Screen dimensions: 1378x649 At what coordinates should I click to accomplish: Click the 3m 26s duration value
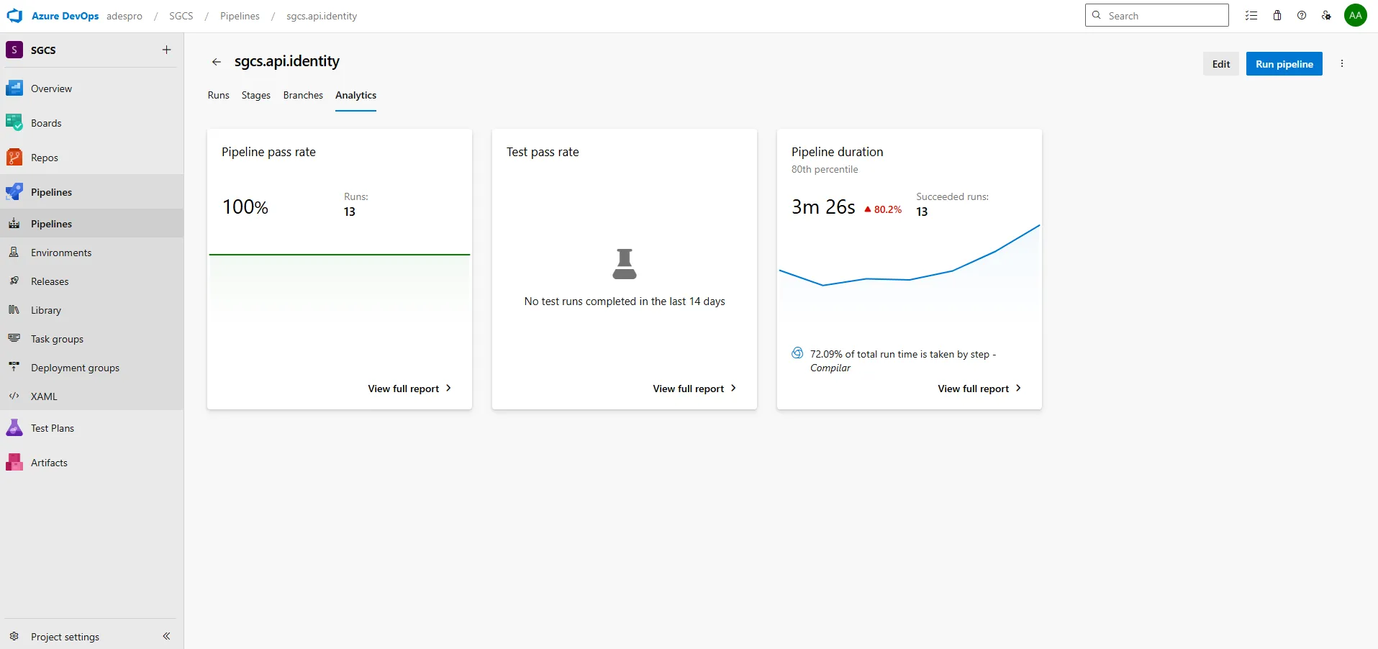[823, 207]
